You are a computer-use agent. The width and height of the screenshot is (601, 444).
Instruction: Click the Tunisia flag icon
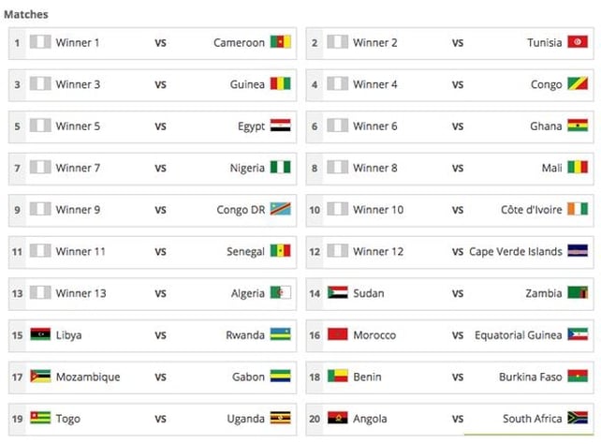(x=578, y=42)
